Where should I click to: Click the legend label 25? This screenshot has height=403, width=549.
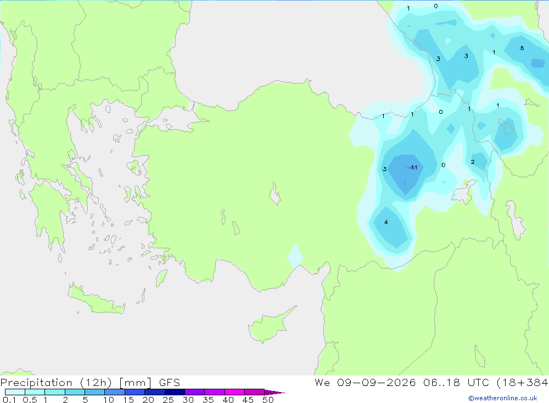tap(169, 400)
